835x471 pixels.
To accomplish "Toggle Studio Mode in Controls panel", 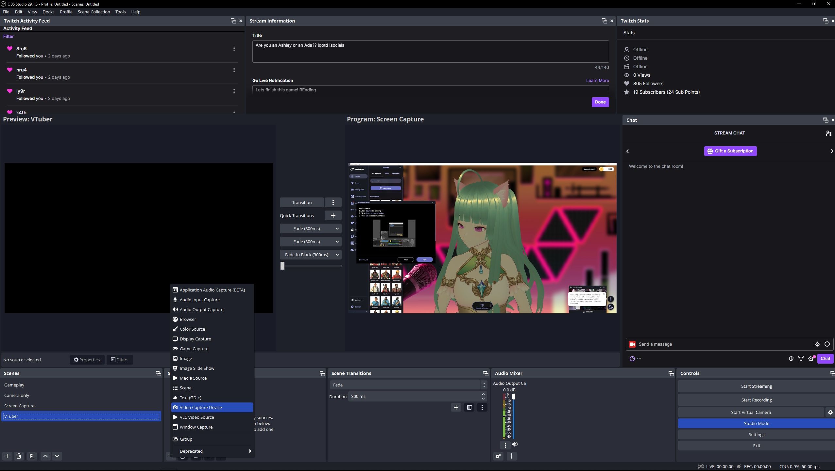I will pos(756,423).
